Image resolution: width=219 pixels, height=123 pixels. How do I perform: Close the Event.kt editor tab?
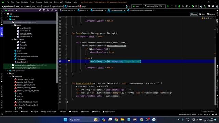88,10
